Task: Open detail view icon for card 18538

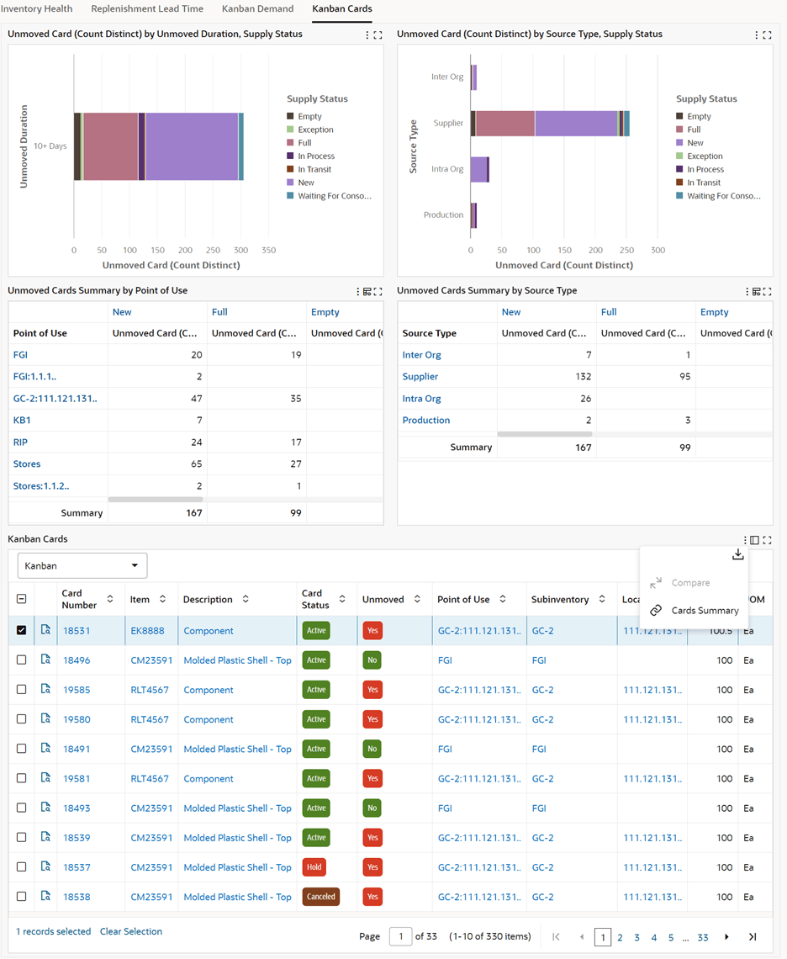Action: [46, 896]
